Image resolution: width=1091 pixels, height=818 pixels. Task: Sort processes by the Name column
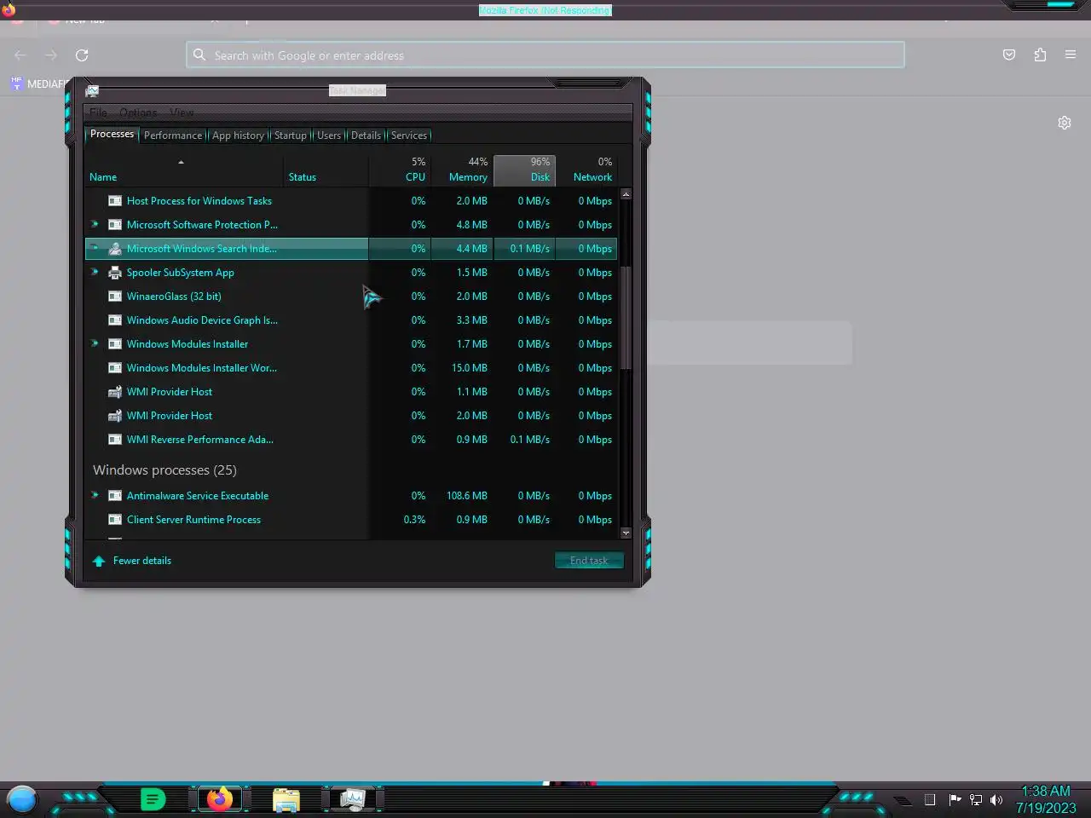[184, 170]
